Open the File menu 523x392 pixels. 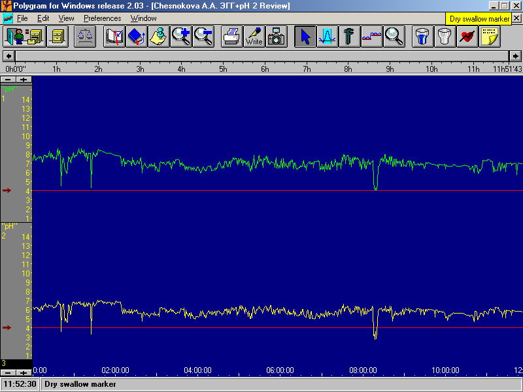click(22, 18)
